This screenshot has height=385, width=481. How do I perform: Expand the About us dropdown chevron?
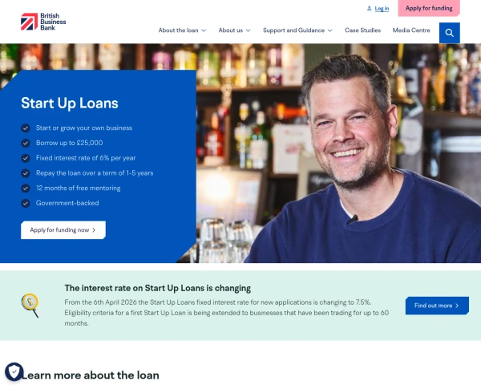249,30
